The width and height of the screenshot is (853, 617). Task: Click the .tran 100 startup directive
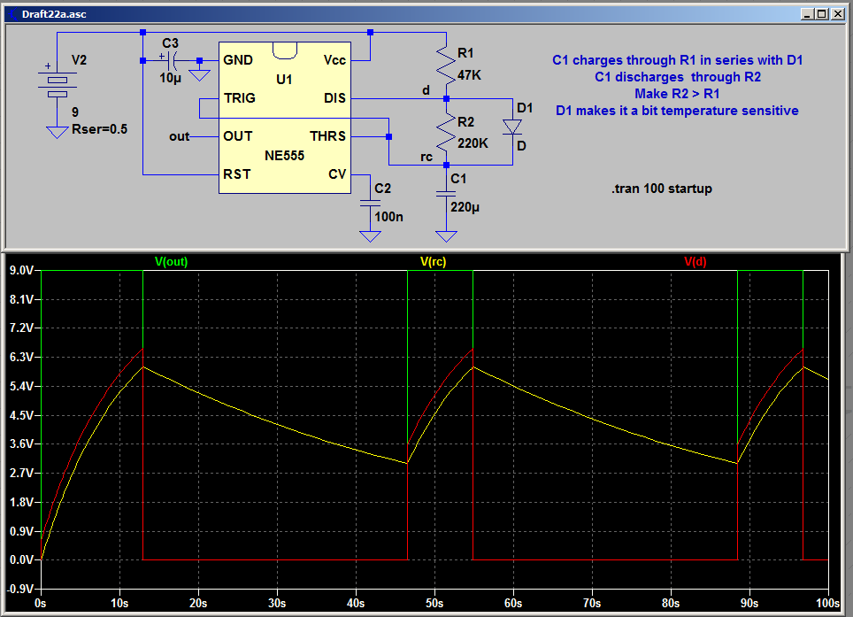tap(662, 189)
